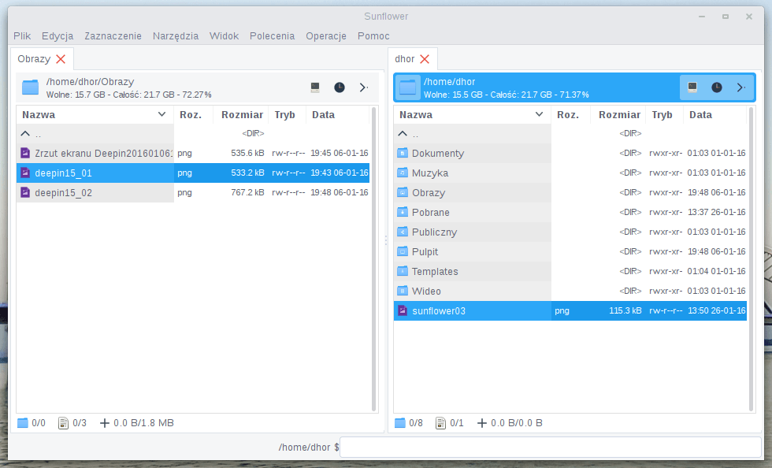Select the file name deepin15_02
The width and height of the screenshot is (772, 468).
64,192
